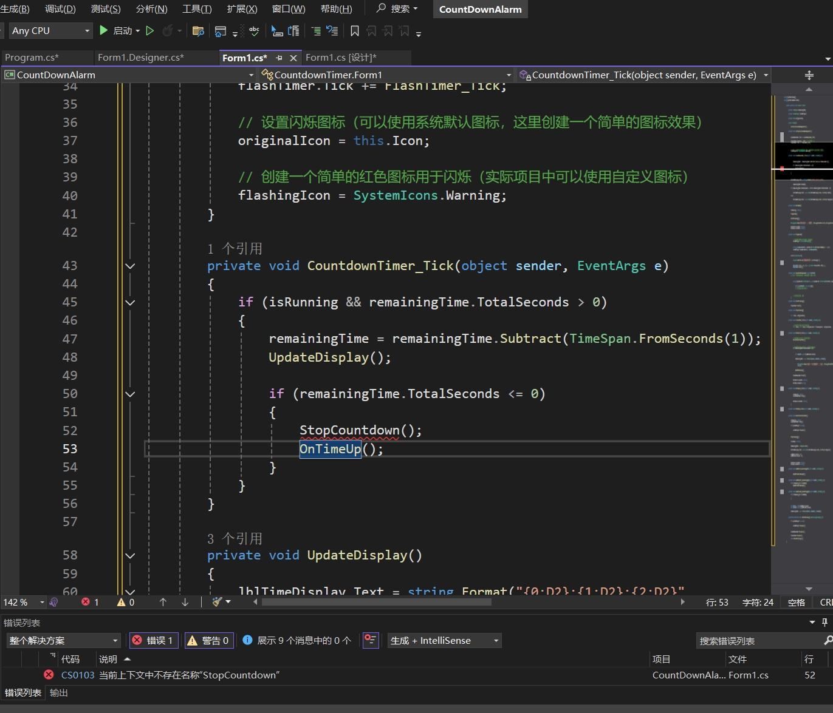Click the CS0103 error code link
The height and width of the screenshot is (713, 833).
tap(78, 675)
